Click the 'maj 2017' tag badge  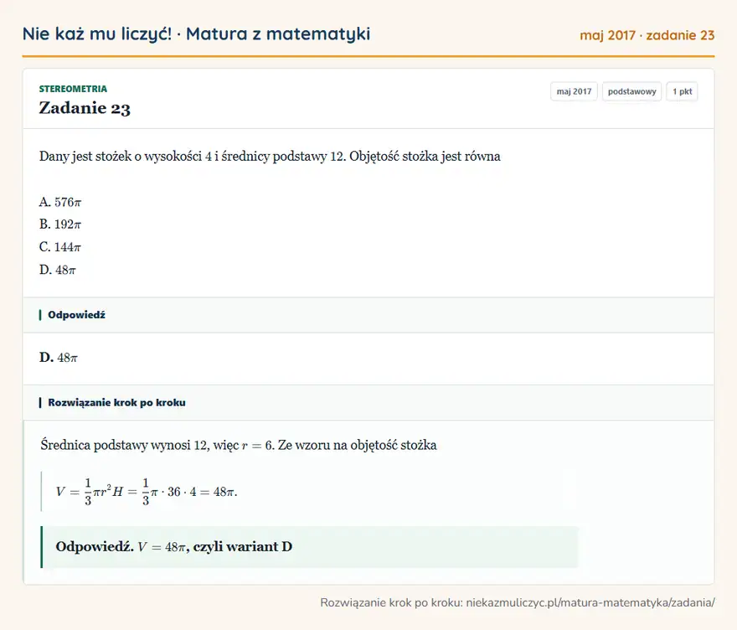(x=574, y=91)
